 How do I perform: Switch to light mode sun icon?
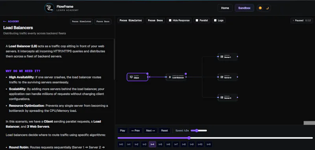click(260, 8)
